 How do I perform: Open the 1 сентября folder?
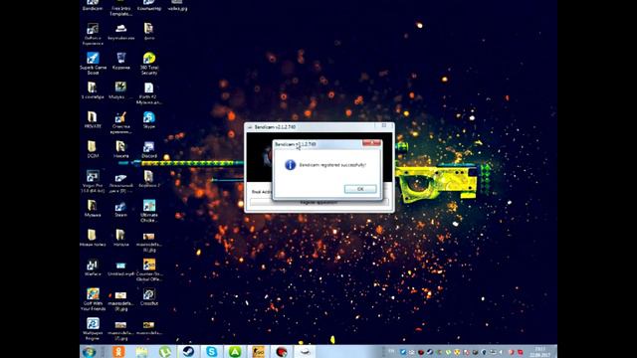pos(93,90)
